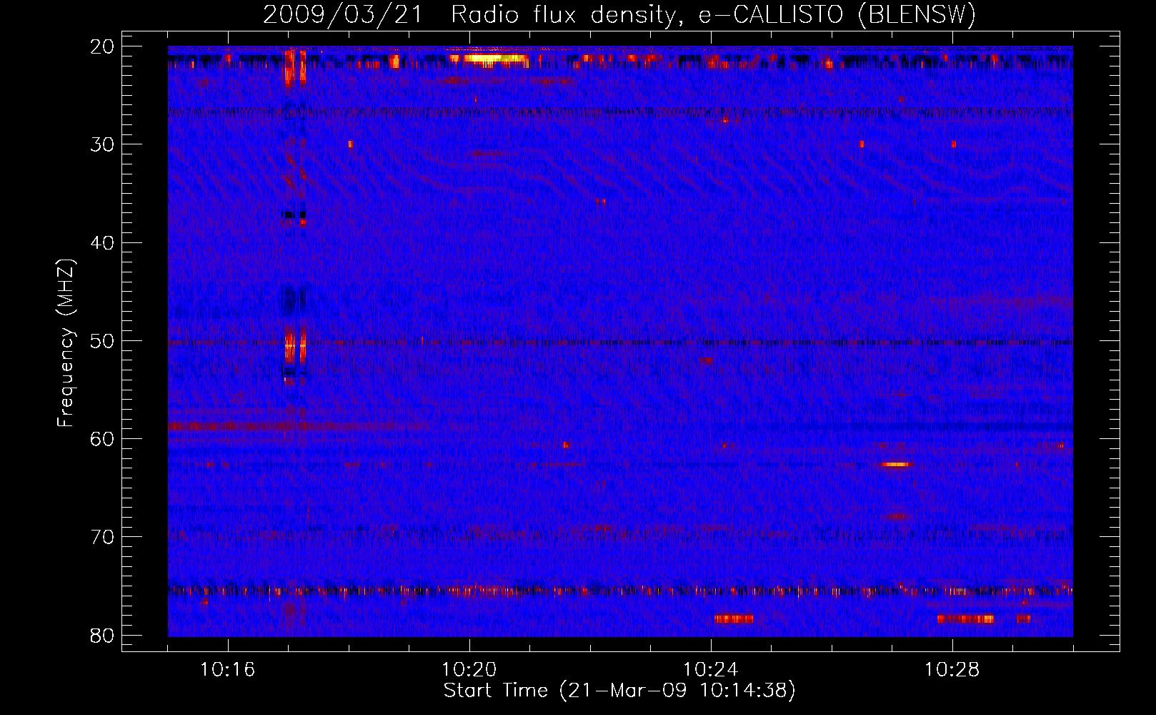Click the '10:20' time tick label
The width and height of the screenshot is (1156, 715).
[x=469, y=670]
